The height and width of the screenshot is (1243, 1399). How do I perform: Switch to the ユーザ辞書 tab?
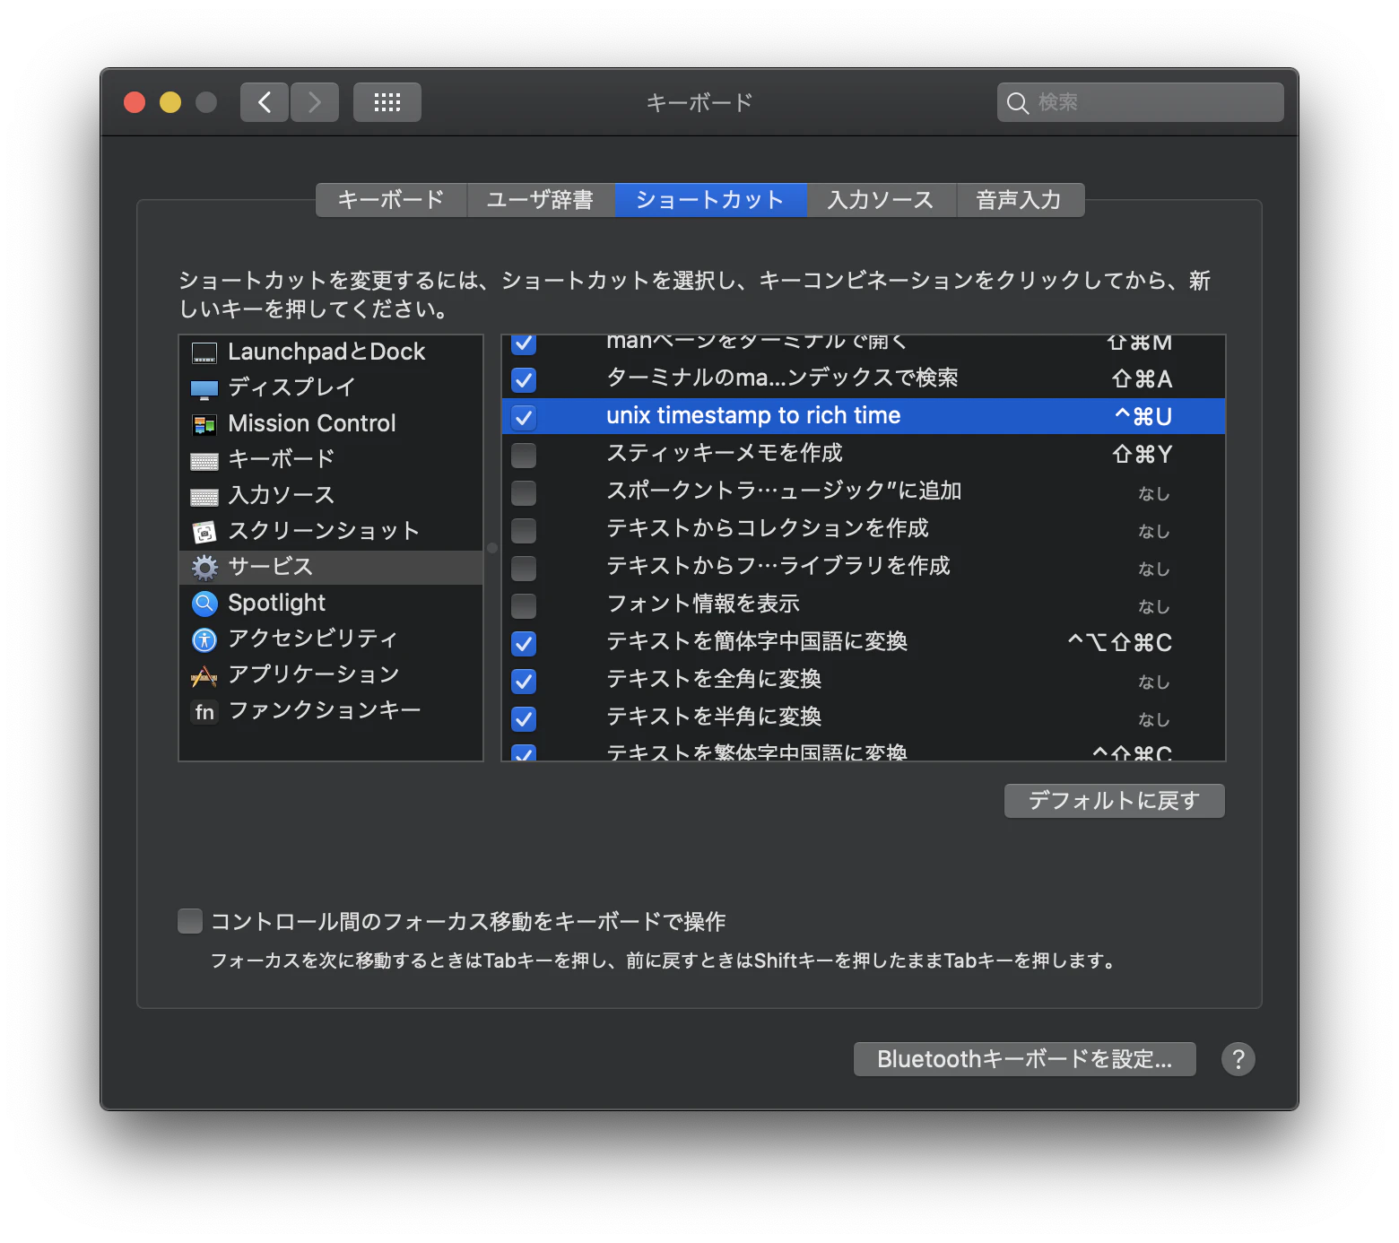[540, 200]
